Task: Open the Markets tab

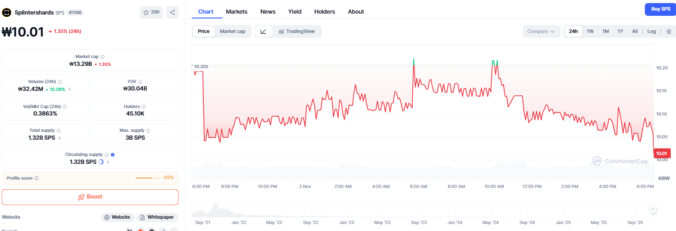Action: click(236, 11)
